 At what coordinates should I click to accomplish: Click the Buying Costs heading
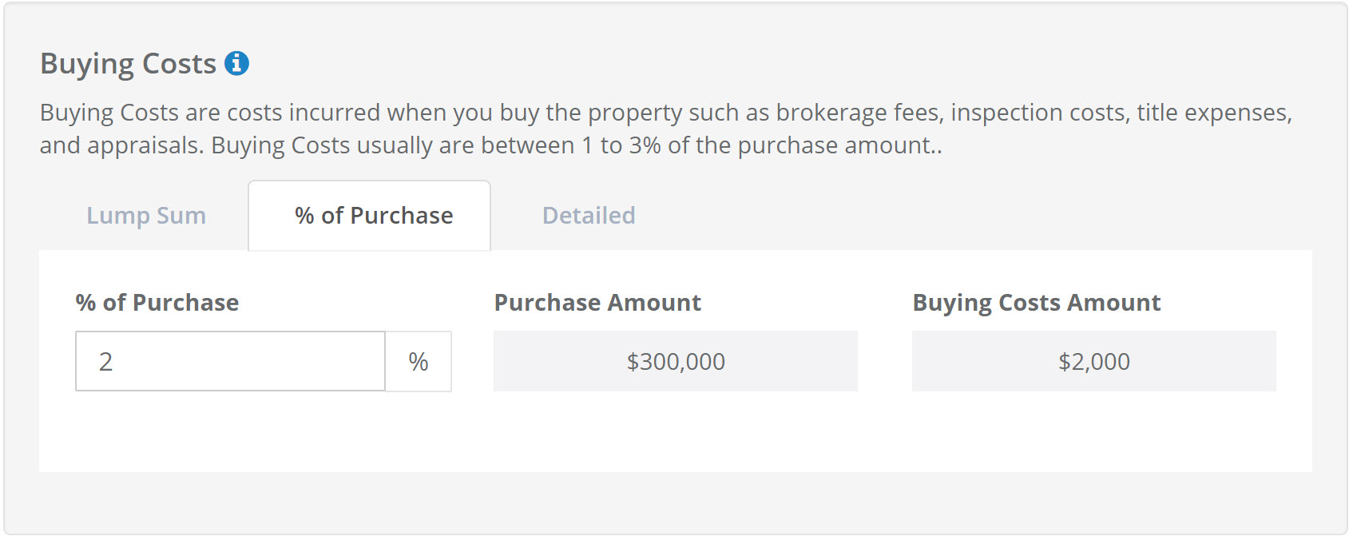(130, 62)
